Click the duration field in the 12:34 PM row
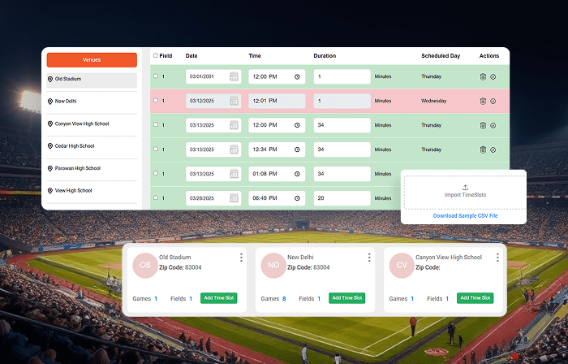568x364 pixels. (x=342, y=149)
